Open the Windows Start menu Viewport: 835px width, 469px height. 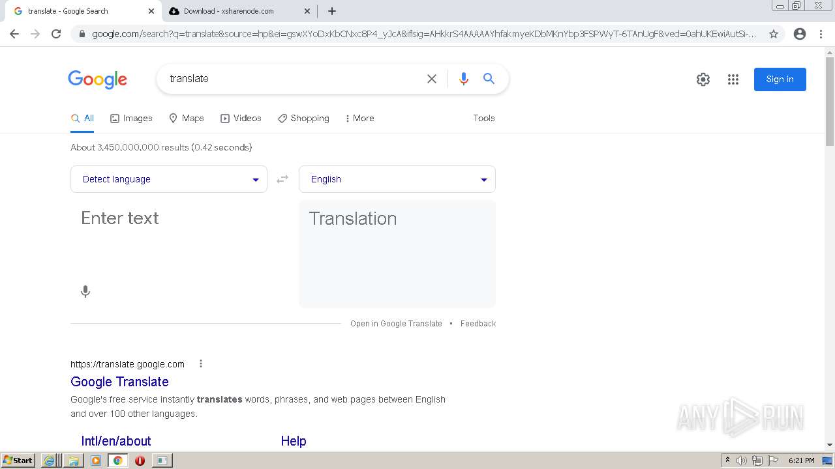(x=18, y=461)
